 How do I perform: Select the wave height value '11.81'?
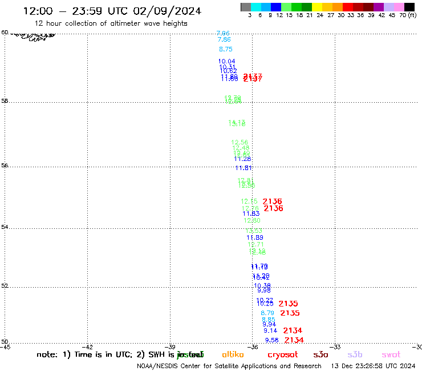[x=244, y=168]
